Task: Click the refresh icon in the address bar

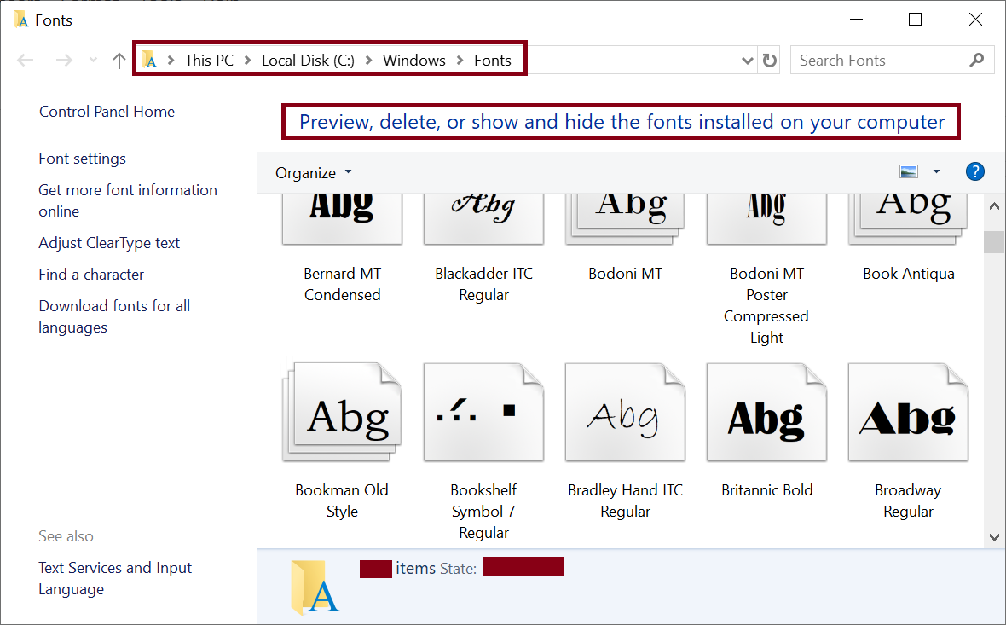Action: (769, 60)
